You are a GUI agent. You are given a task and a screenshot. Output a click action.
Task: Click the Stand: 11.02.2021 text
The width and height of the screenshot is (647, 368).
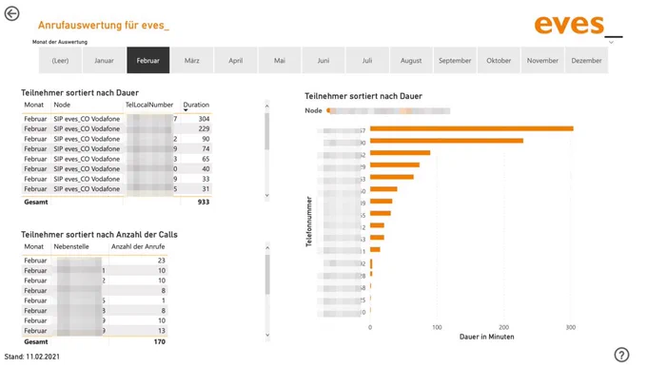[x=32, y=357]
